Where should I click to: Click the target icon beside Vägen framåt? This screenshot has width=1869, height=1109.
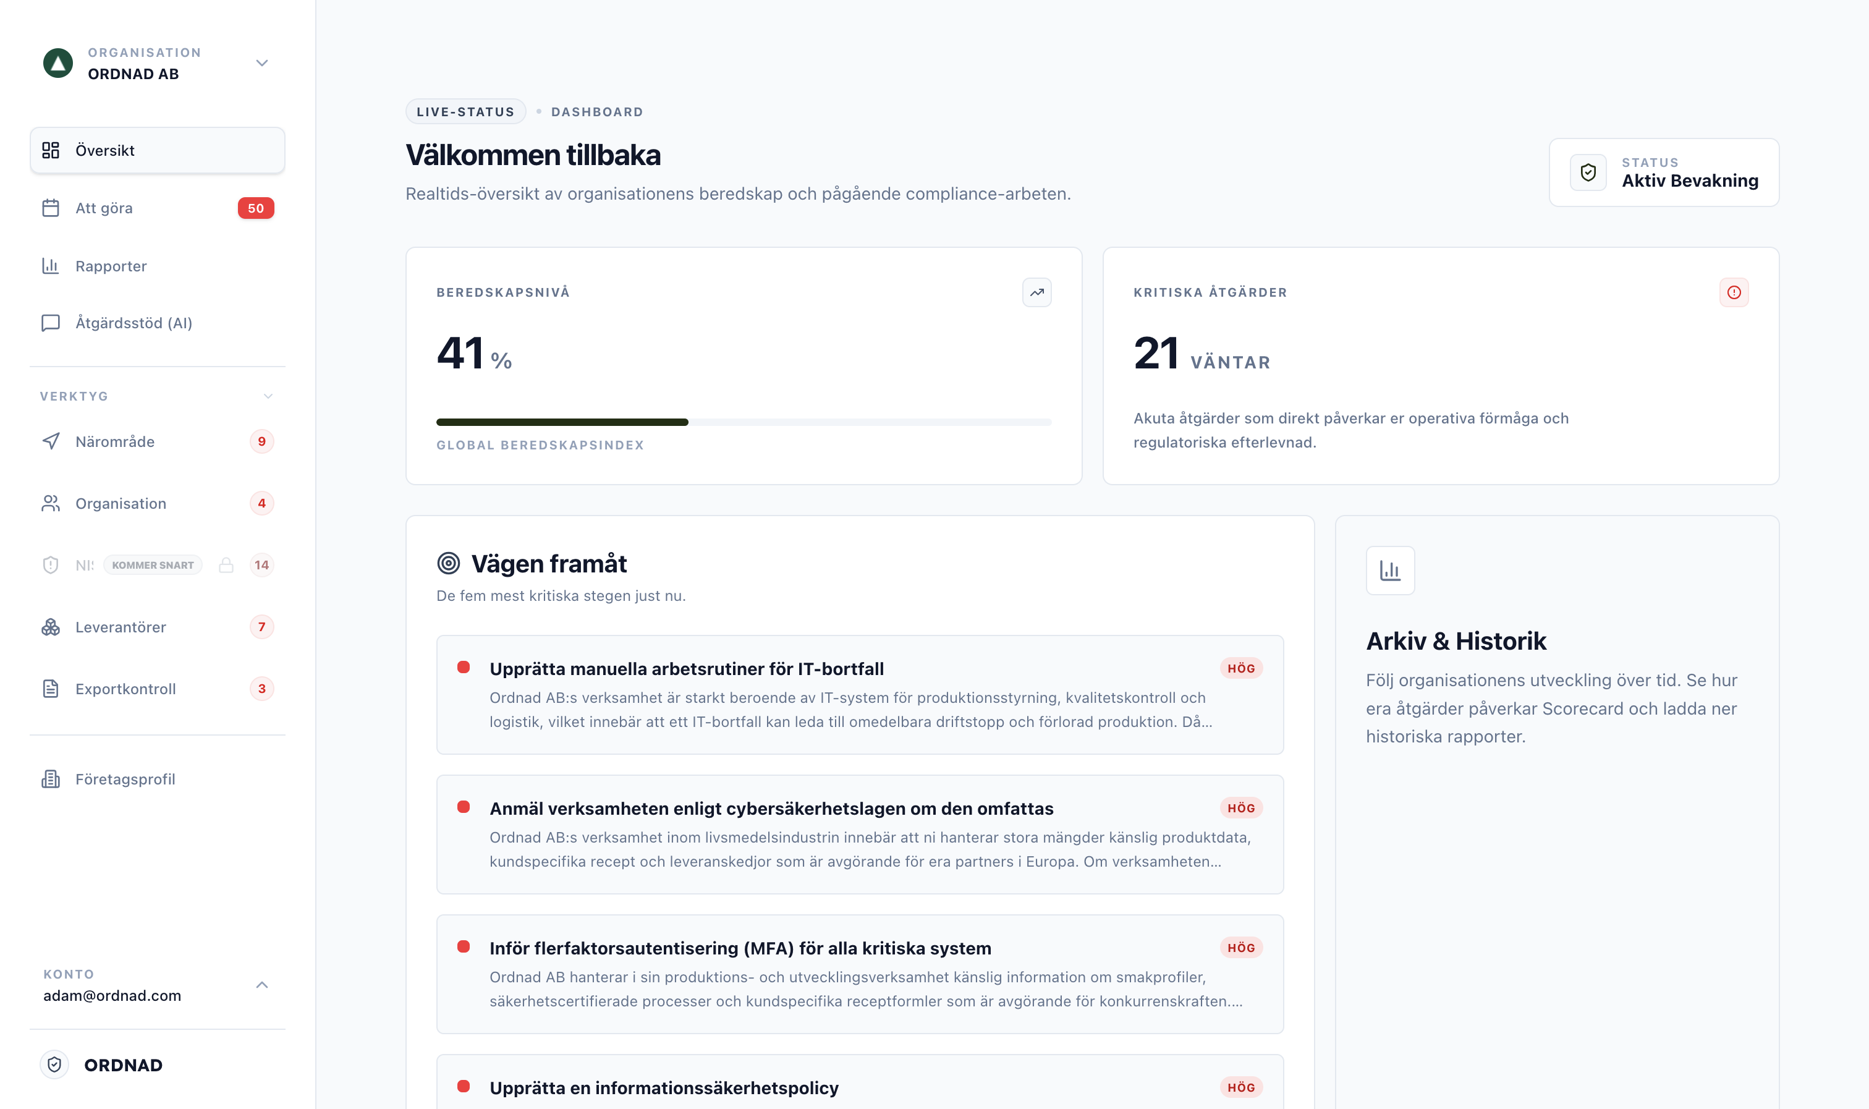(448, 564)
